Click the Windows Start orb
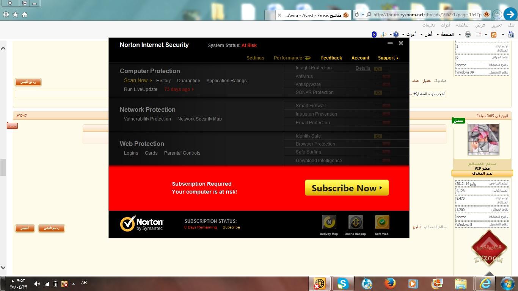Image resolution: width=518 pixels, height=291 pixels. (x=507, y=283)
